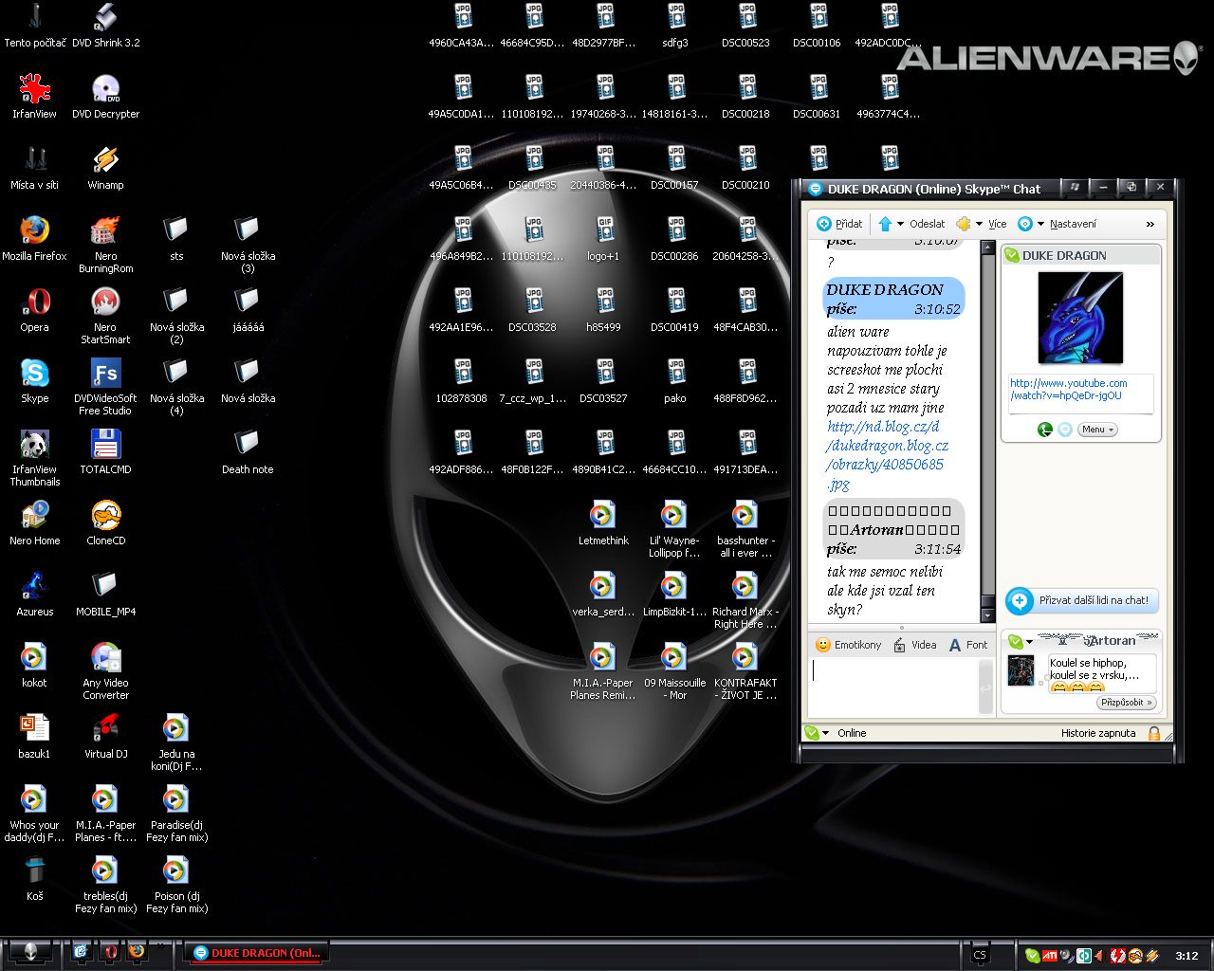Viewport: 1214px width, 971px height.
Task: Select the Tento počítač icon
Action: [x=35, y=26]
